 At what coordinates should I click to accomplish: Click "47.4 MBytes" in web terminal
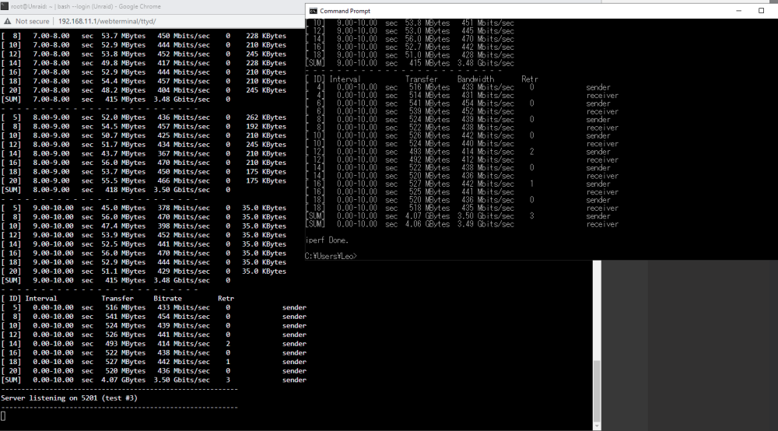click(124, 226)
